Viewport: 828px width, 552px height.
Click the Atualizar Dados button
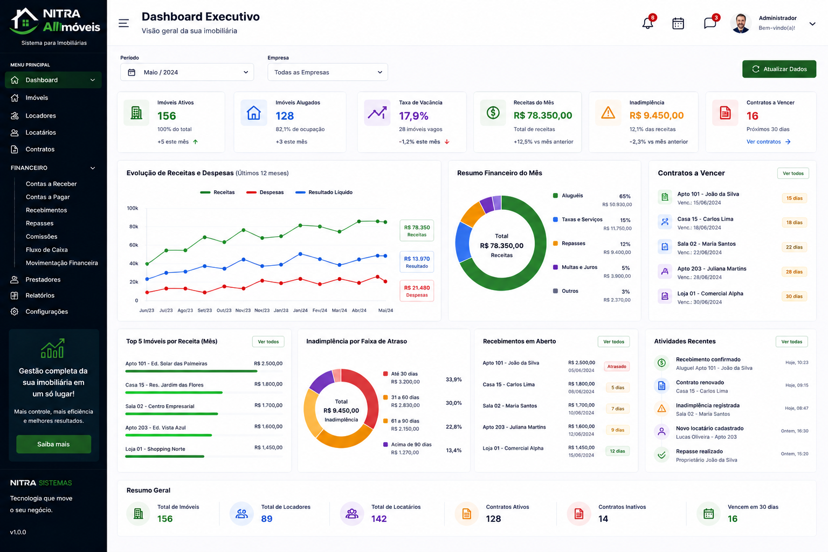(x=779, y=69)
